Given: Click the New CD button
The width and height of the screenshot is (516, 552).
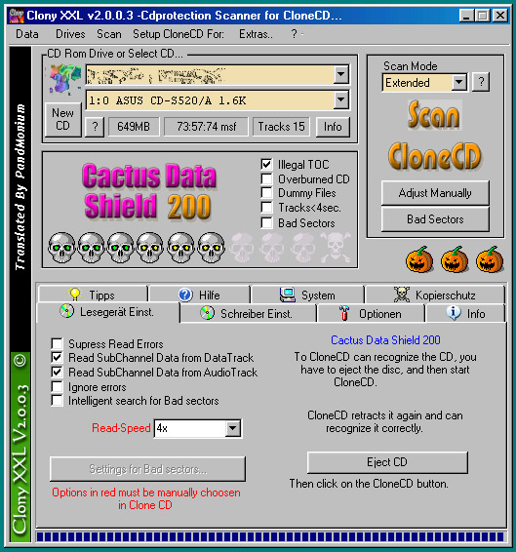Looking at the screenshot, I should click(x=62, y=119).
